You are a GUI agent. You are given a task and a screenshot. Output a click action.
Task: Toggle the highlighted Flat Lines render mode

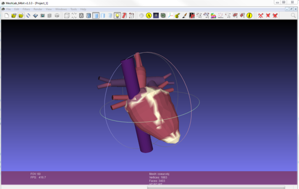tap(96, 15)
